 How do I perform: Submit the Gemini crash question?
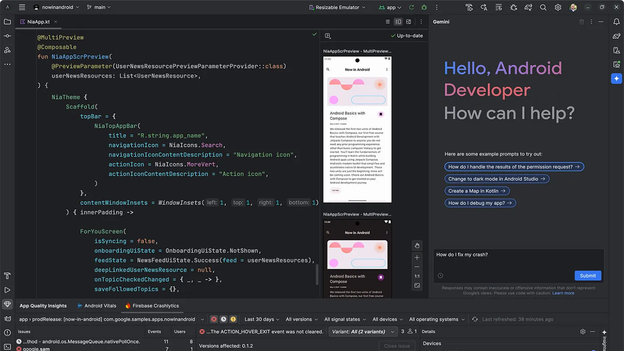coord(587,275)
